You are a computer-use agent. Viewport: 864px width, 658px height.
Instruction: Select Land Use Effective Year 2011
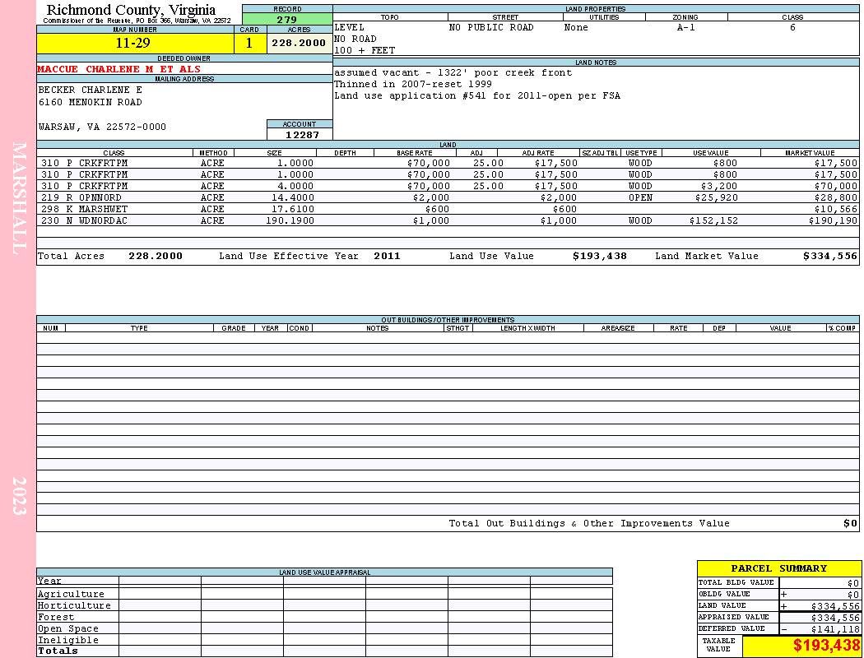387,256
